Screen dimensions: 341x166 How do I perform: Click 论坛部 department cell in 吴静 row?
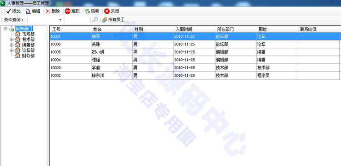pos(236,44)
